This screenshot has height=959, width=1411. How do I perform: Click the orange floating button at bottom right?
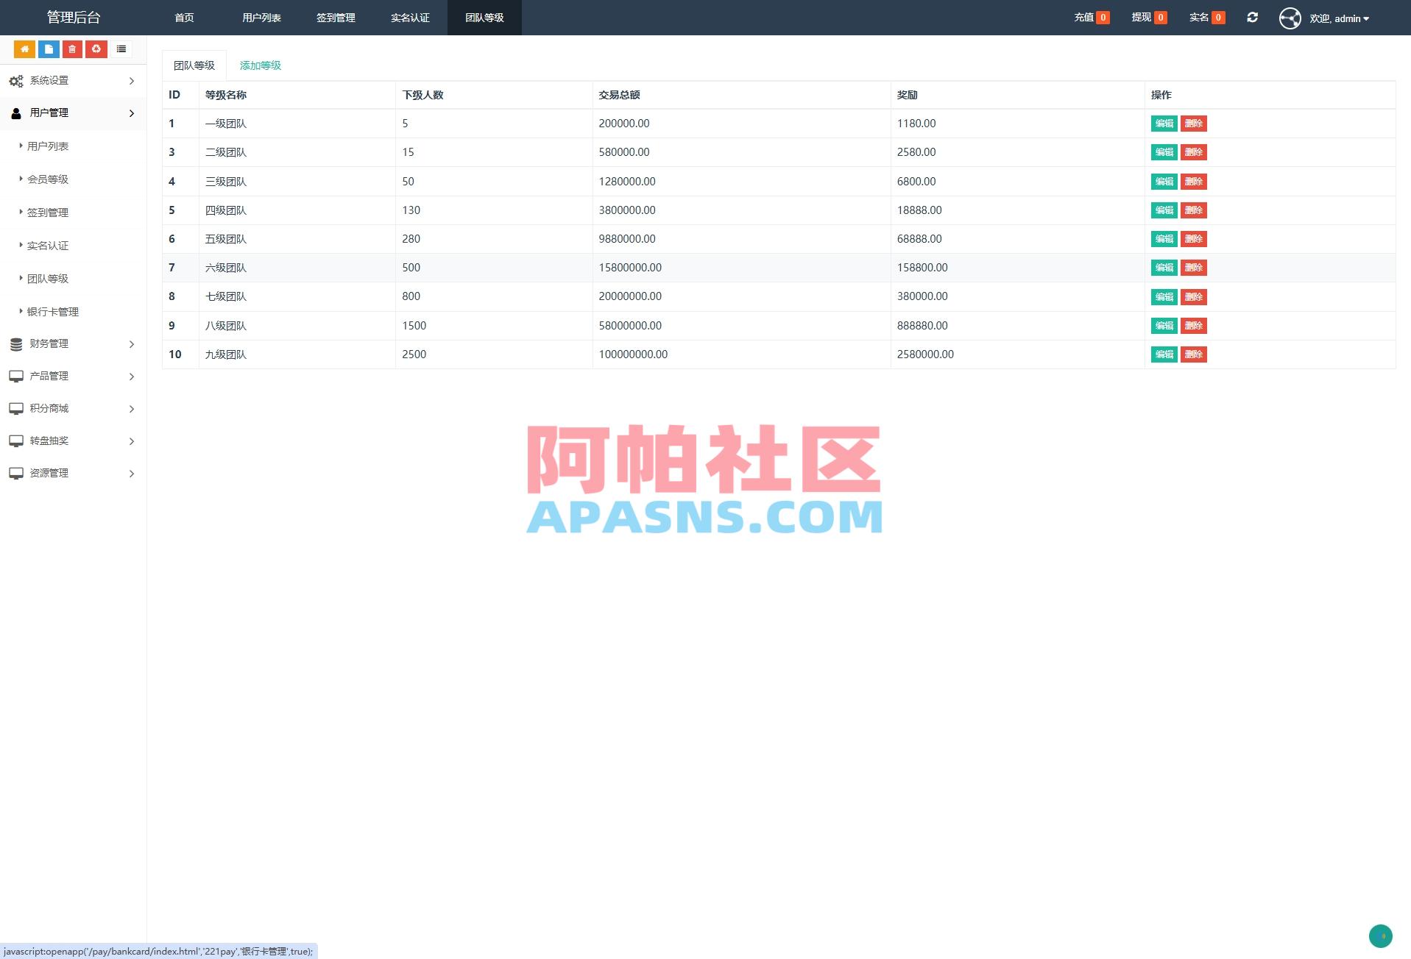pyautogui.click(x=1380, y=936)
